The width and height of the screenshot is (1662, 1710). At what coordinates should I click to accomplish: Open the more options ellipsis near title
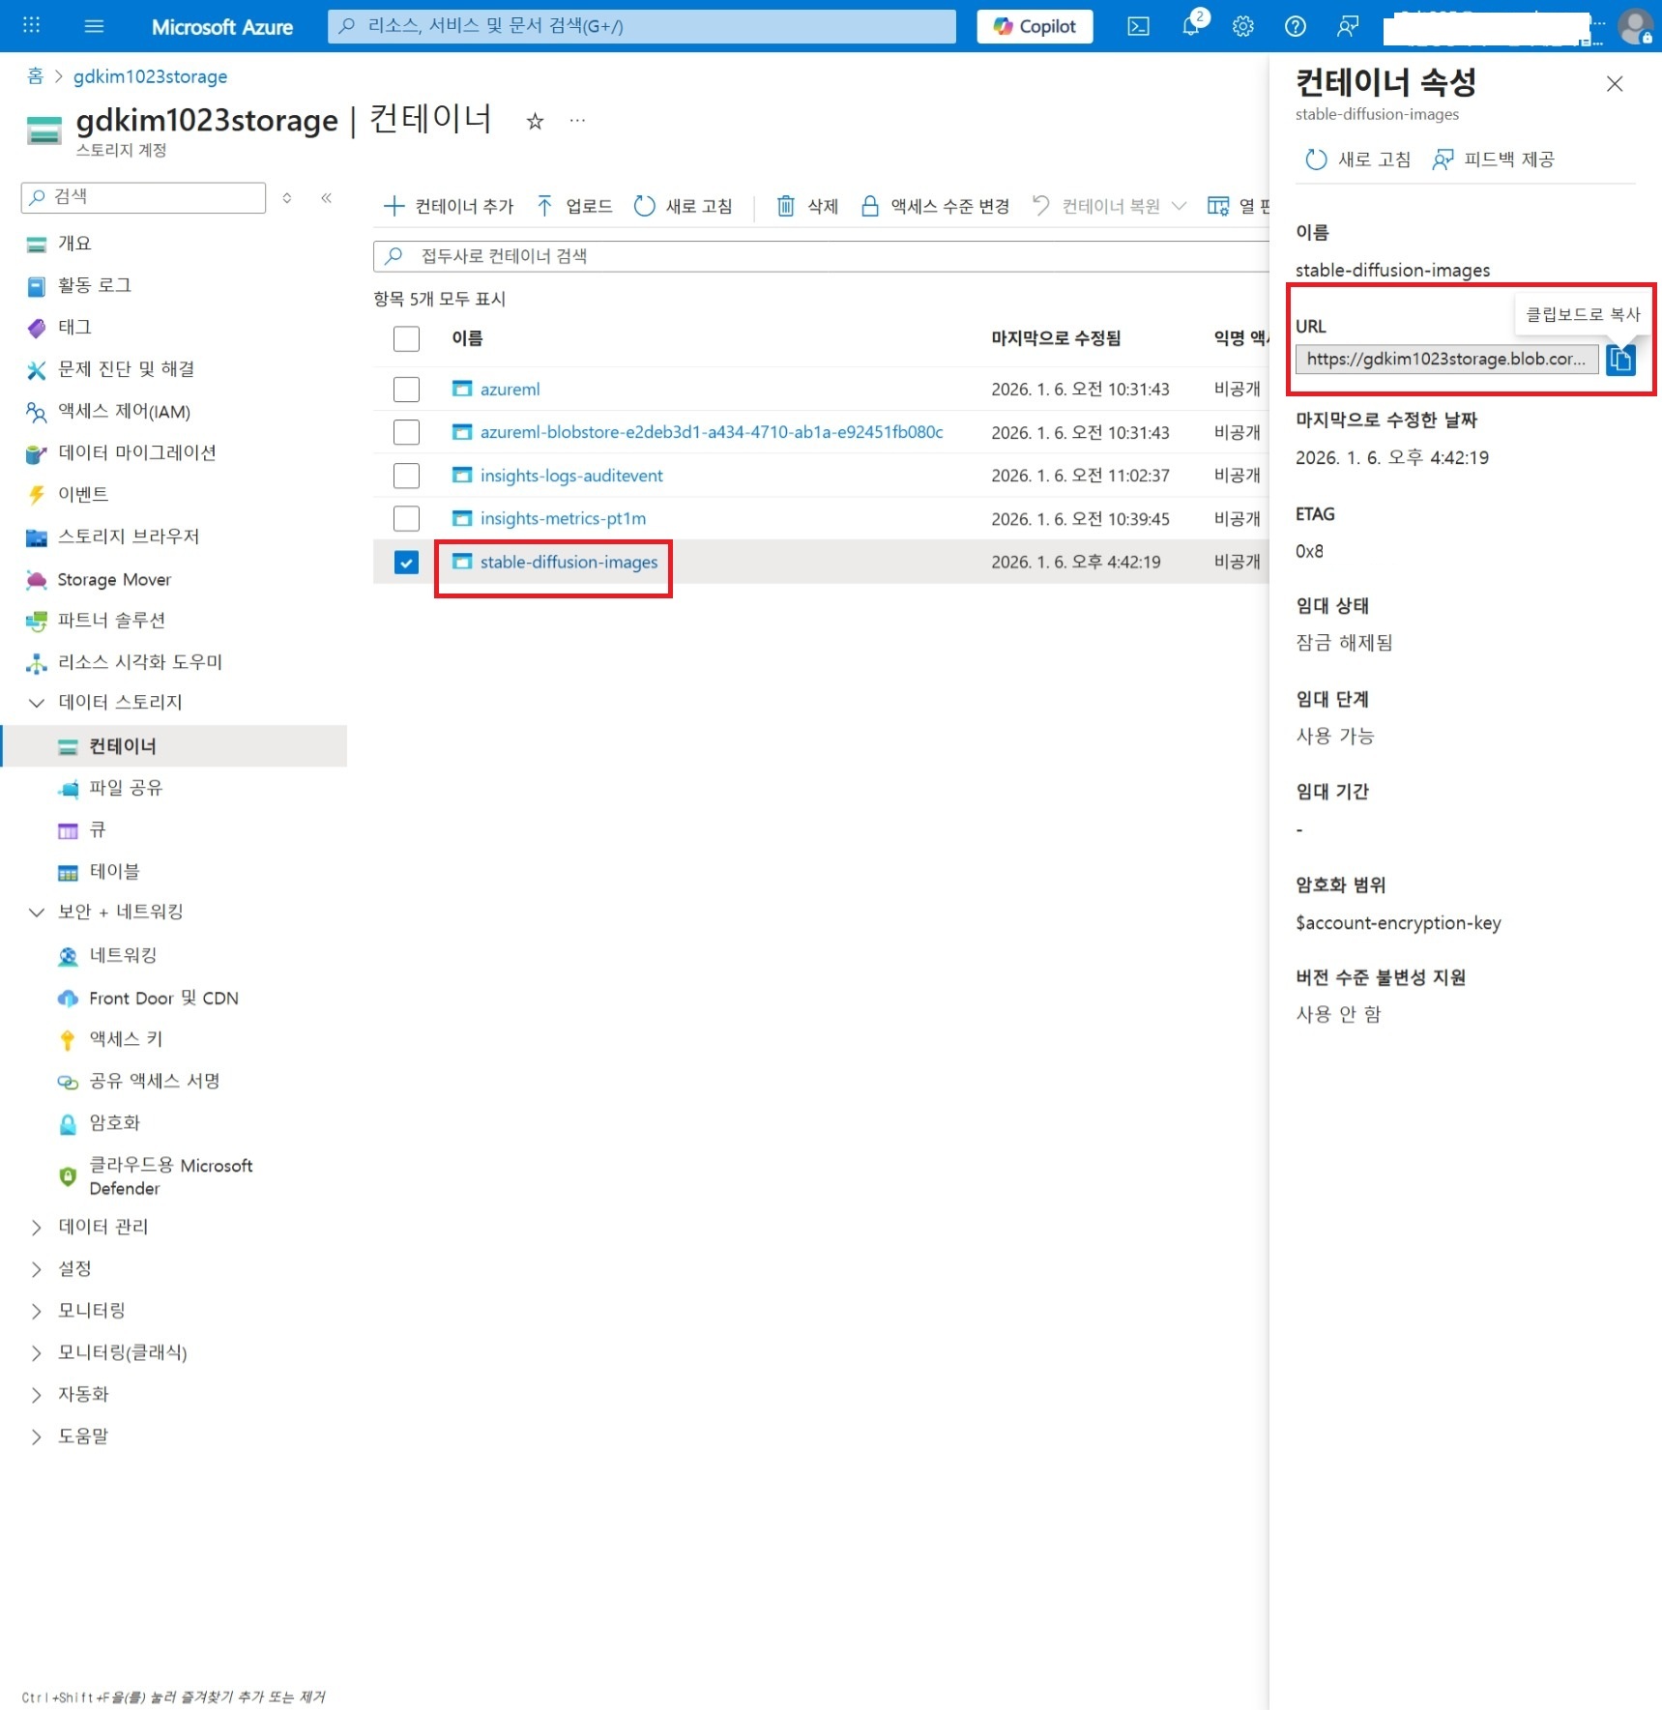[577, 121]
